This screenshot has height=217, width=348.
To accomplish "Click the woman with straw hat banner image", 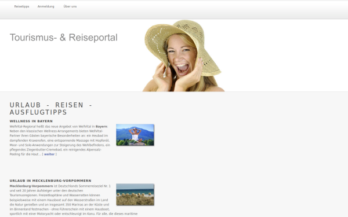I will coord(183,56).
